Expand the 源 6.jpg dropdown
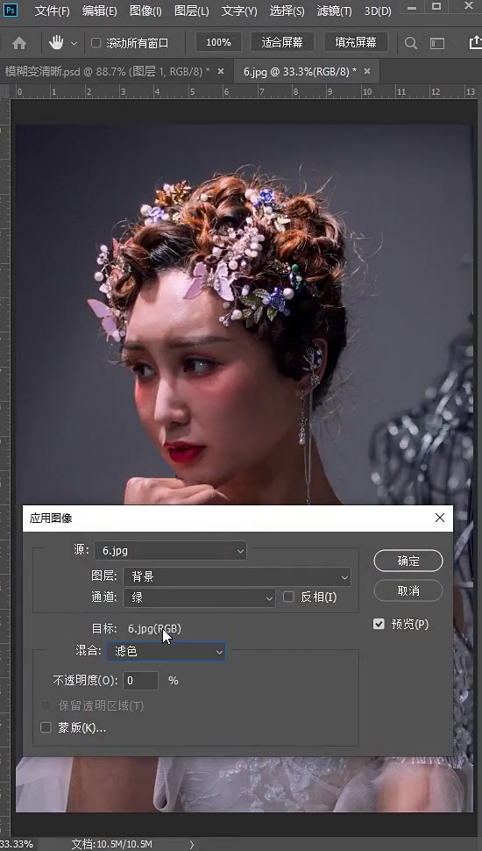The width and height of the screenshot is (482, 851). click(x=170, y=550)
